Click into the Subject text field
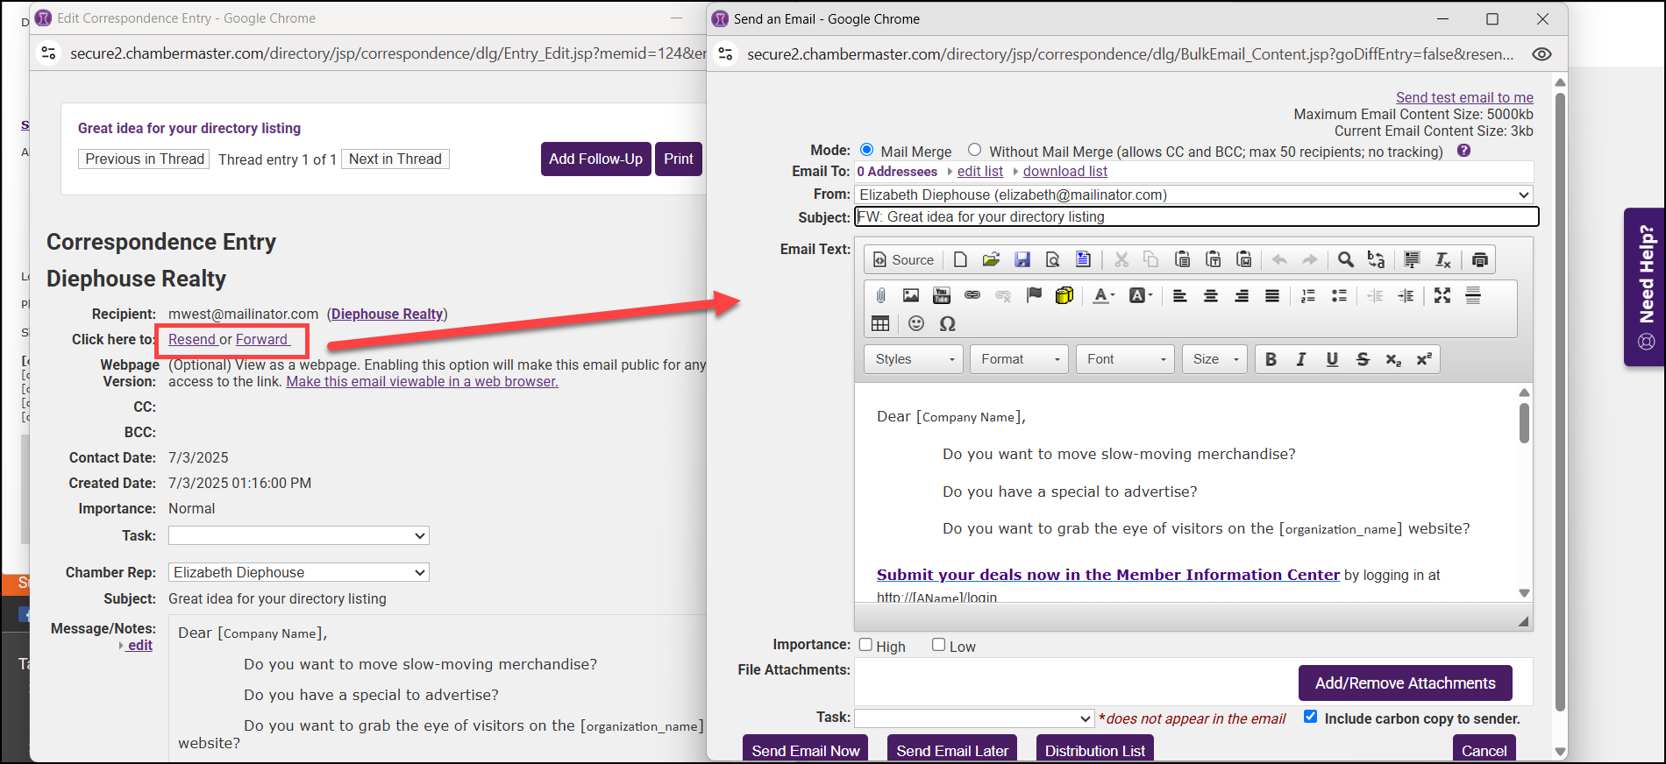1666x764 pixels. point(1196,216)
